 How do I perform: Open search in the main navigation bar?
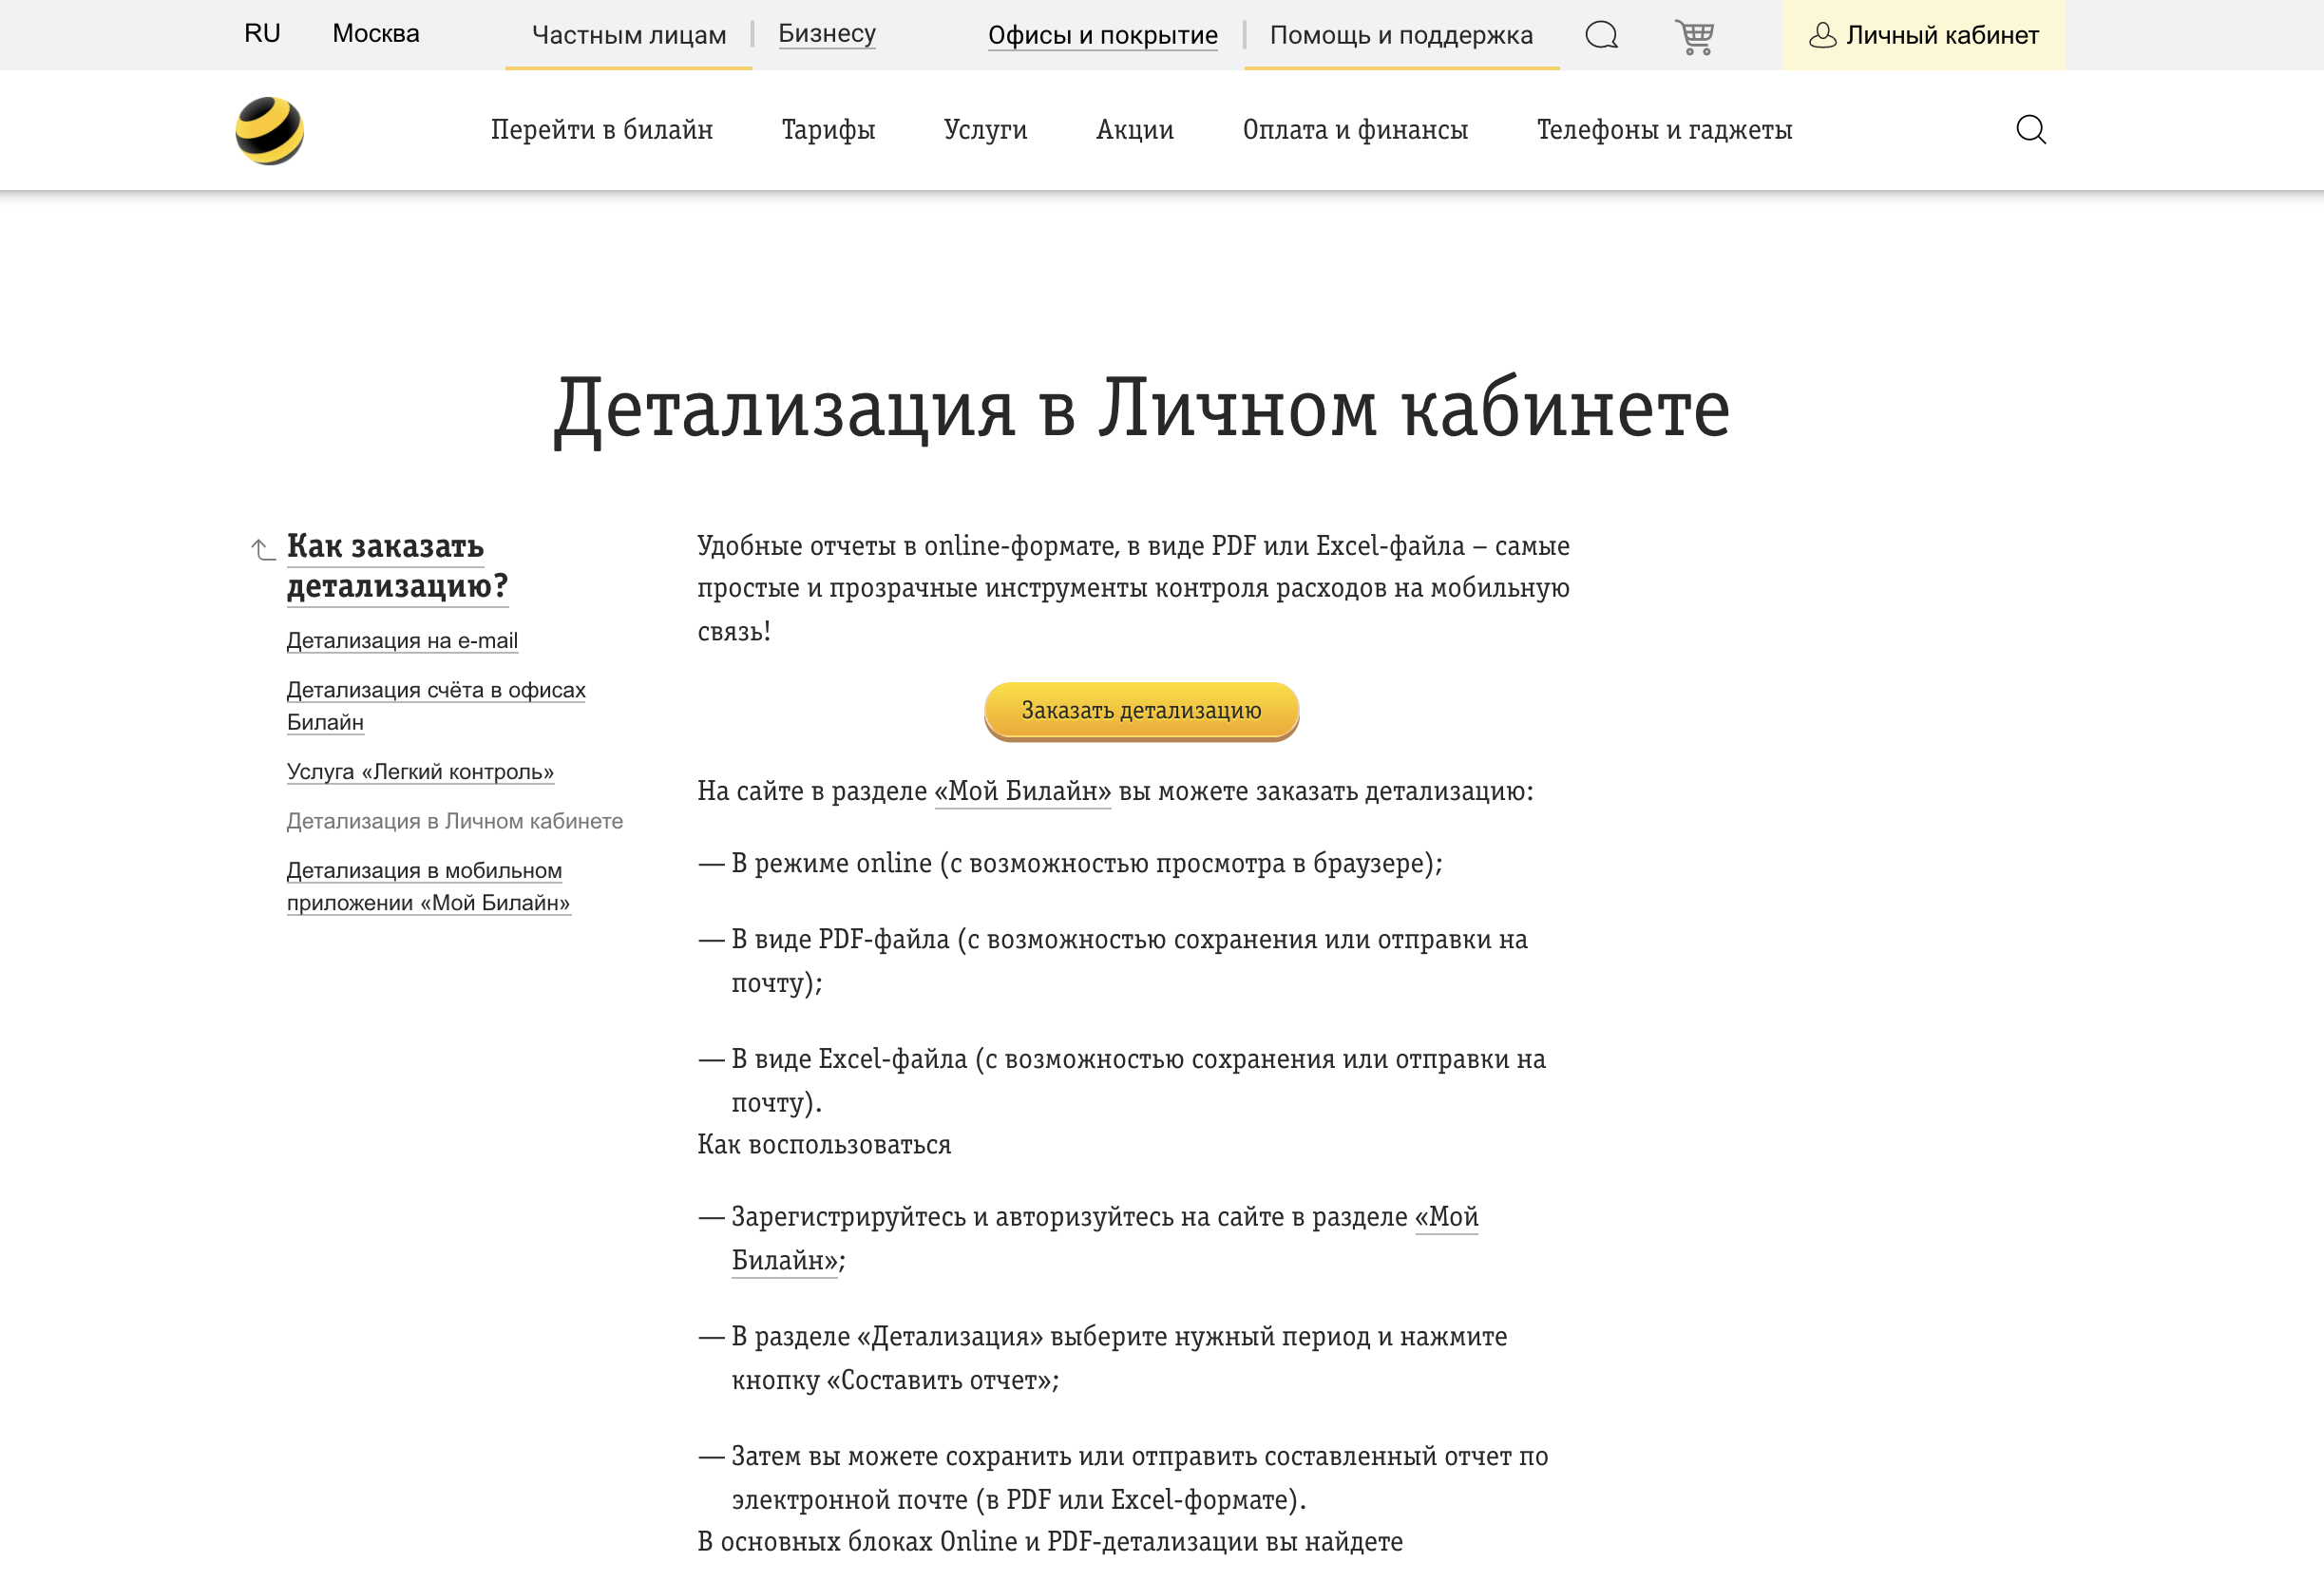pyautogui.click(x=2032, y=128)
